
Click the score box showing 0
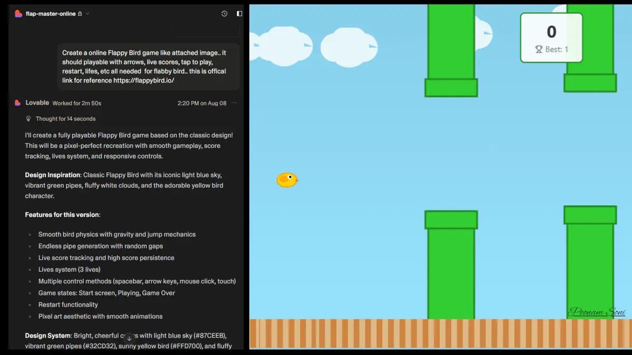(551, 38)
